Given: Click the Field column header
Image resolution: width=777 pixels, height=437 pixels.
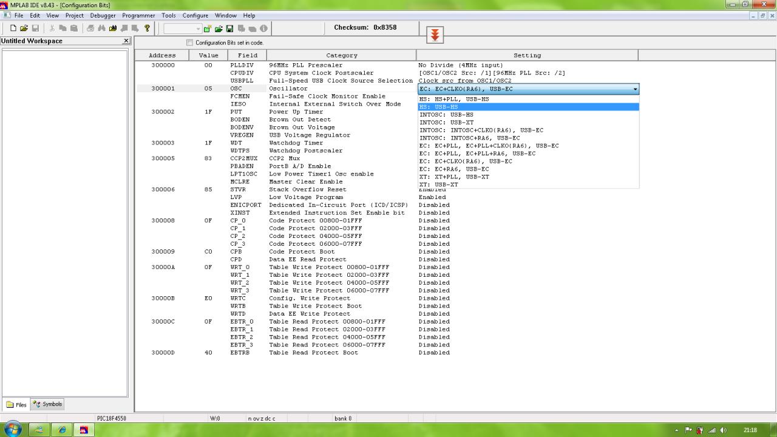Looking at the screenshot, I should [247, 55].
